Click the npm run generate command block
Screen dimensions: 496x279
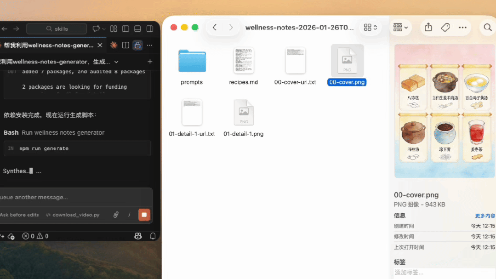(77, 148)
